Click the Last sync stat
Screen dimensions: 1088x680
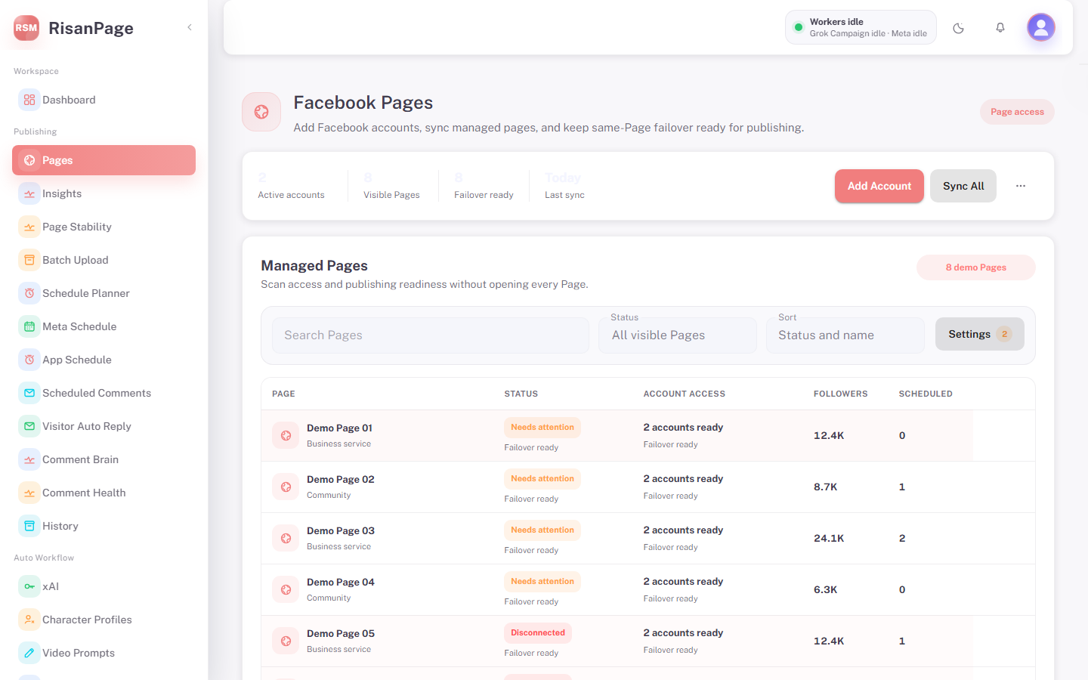click(564, 186)
